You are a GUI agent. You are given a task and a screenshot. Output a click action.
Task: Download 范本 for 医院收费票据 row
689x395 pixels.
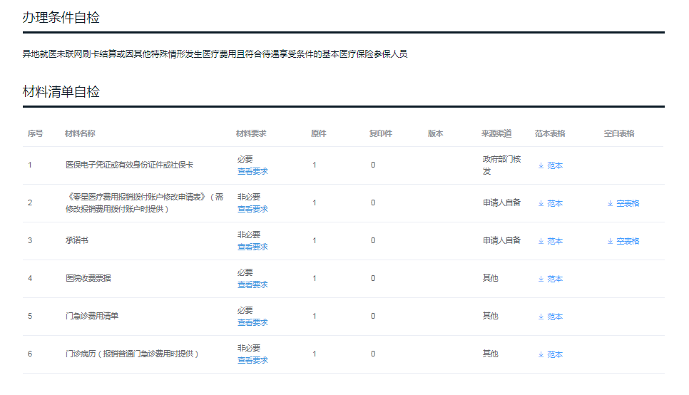click(x=551, y=279)
